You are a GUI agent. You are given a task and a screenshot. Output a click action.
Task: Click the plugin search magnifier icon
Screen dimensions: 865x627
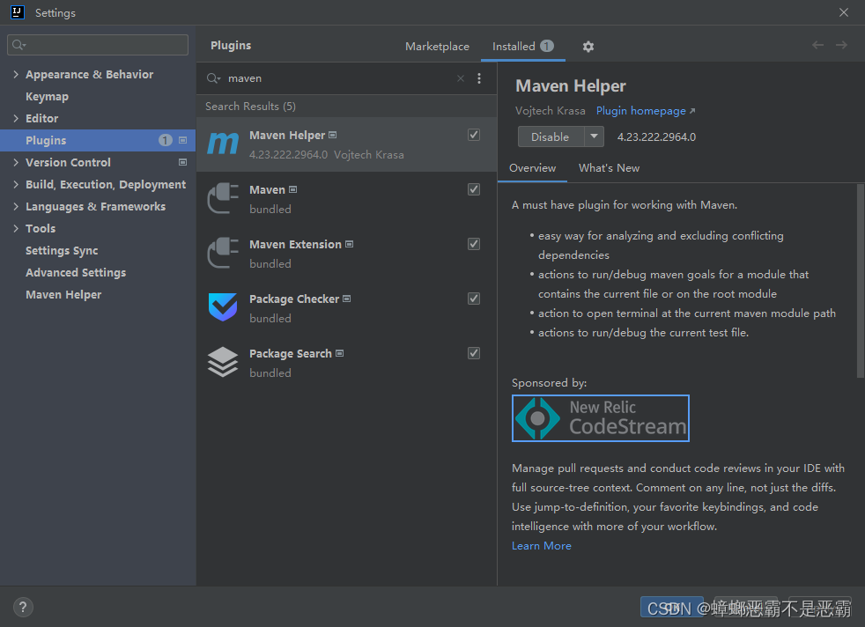click(213, 78)
